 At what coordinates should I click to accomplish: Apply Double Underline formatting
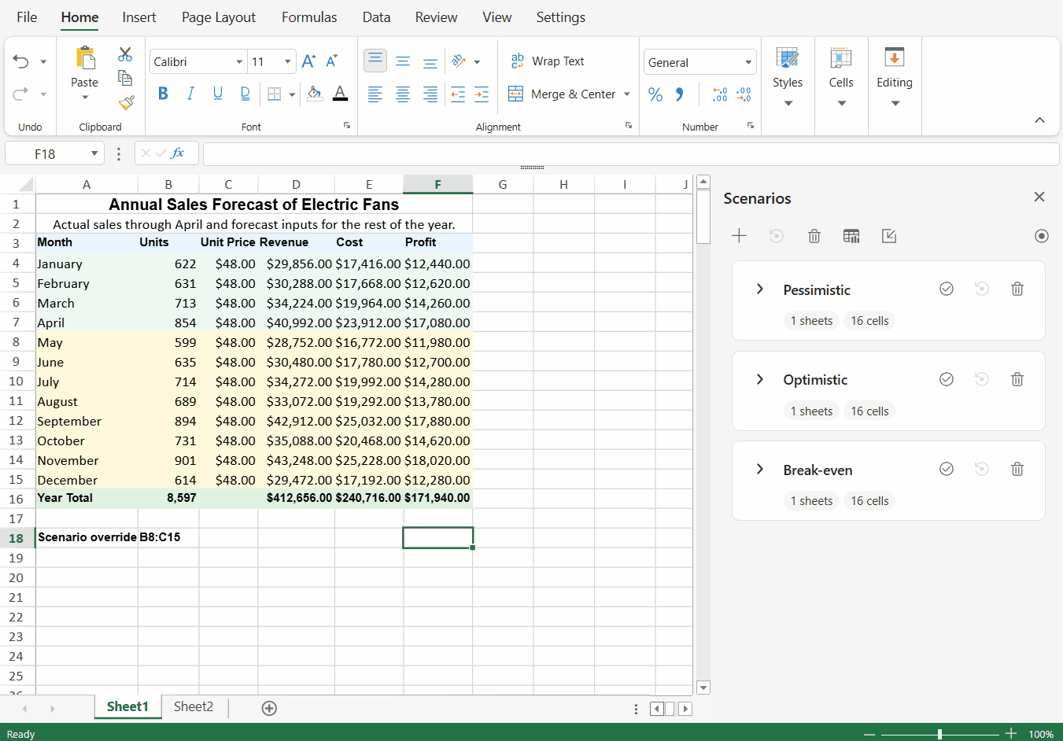[x=245, y=94]
